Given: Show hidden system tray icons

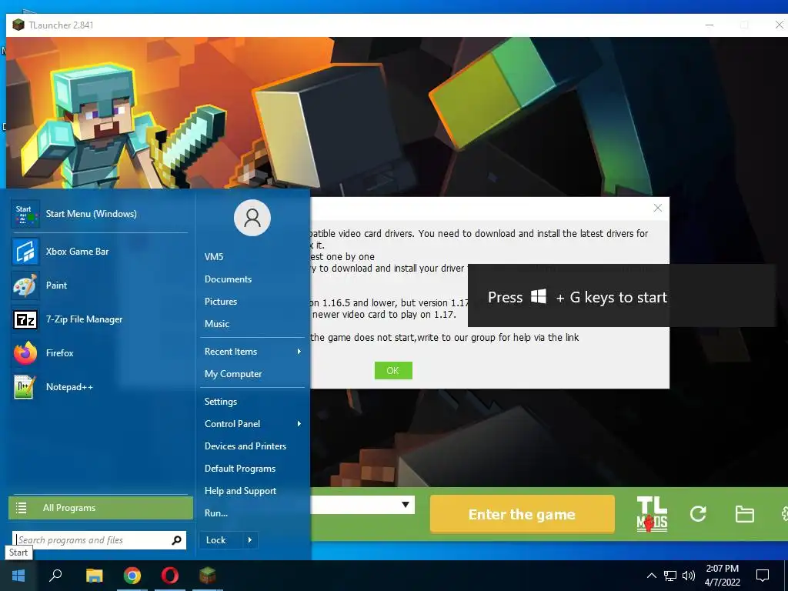Looking at the screenshot, I should click(x=651, y=576).
